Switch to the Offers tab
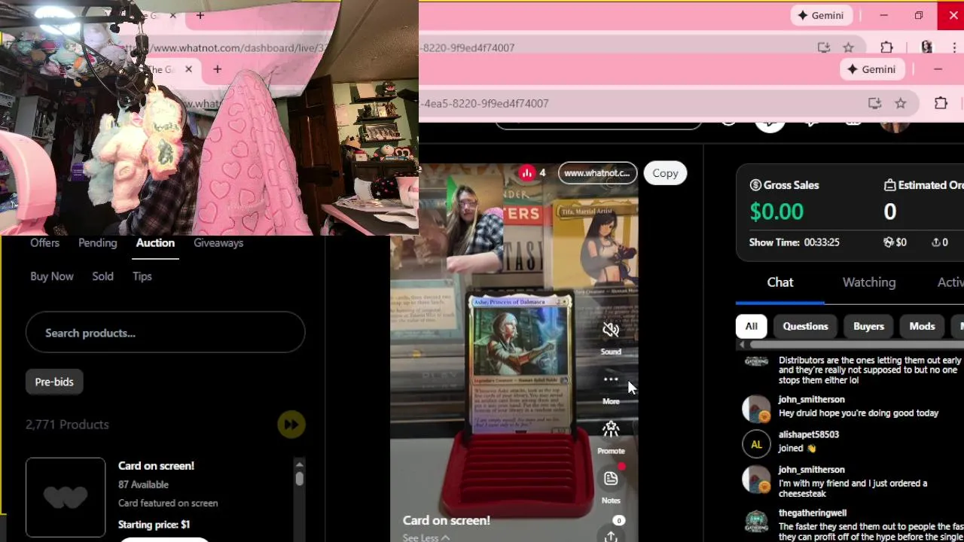 click(44, 242)
